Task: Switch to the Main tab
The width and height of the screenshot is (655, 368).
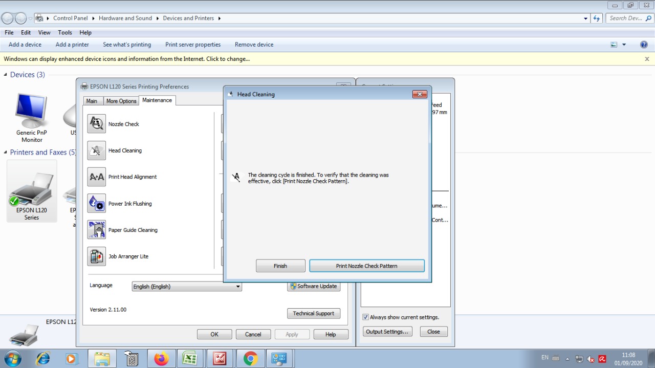Action: click(92, 101)
